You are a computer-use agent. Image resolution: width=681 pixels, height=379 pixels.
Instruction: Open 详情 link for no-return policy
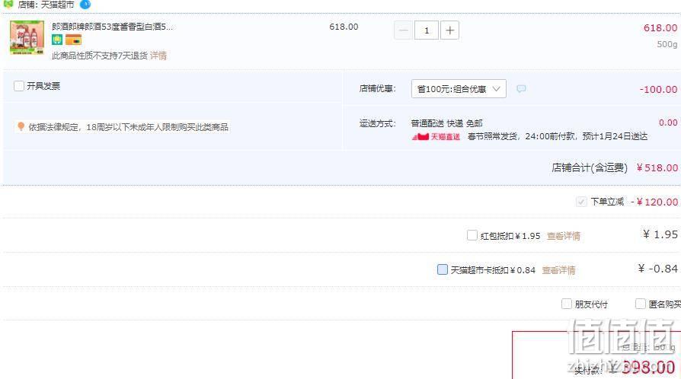coord(158,56)
